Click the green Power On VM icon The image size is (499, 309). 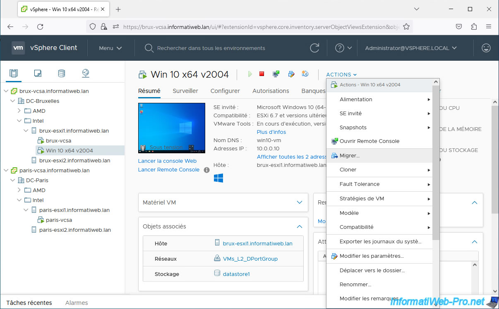click(250, 74)
